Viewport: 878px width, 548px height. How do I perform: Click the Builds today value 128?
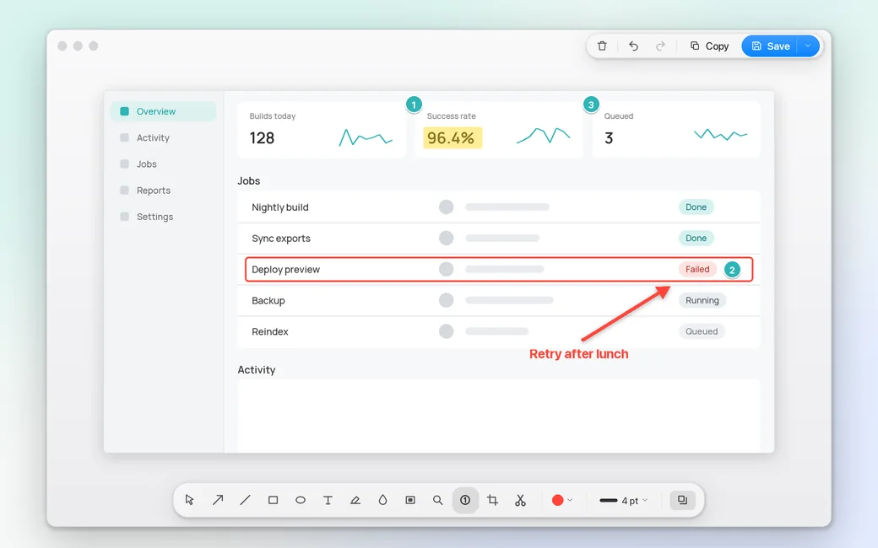tap(262, 138)
